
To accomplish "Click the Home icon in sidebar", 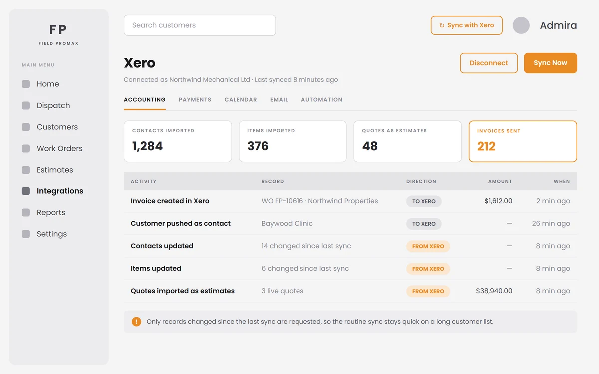I will coord(26,84).
